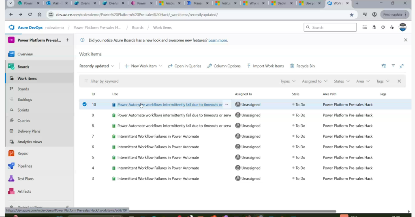Open work item 3 title

[158, 179]
